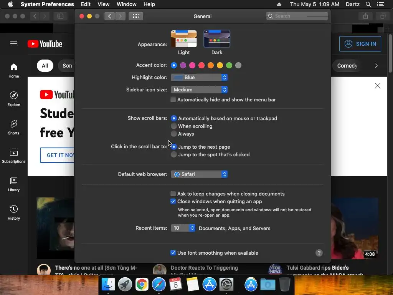
Task: Open YouTube hamburger menu in Safari
Action: point(14,44)
